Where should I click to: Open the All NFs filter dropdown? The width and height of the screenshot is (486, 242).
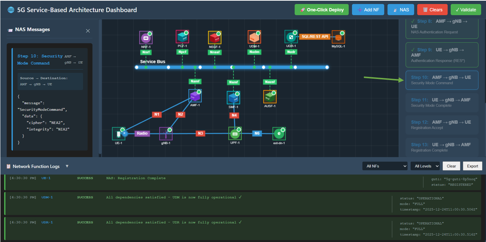click(x=385, y=166)
